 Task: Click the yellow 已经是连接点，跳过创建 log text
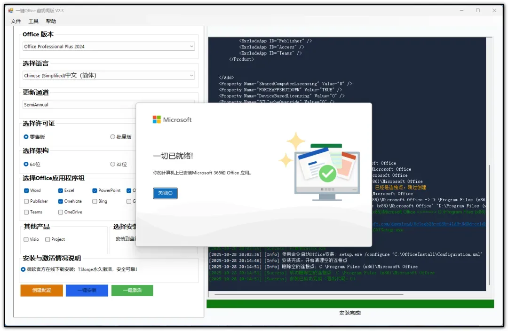pyautogui.click(x=400, y=188)
